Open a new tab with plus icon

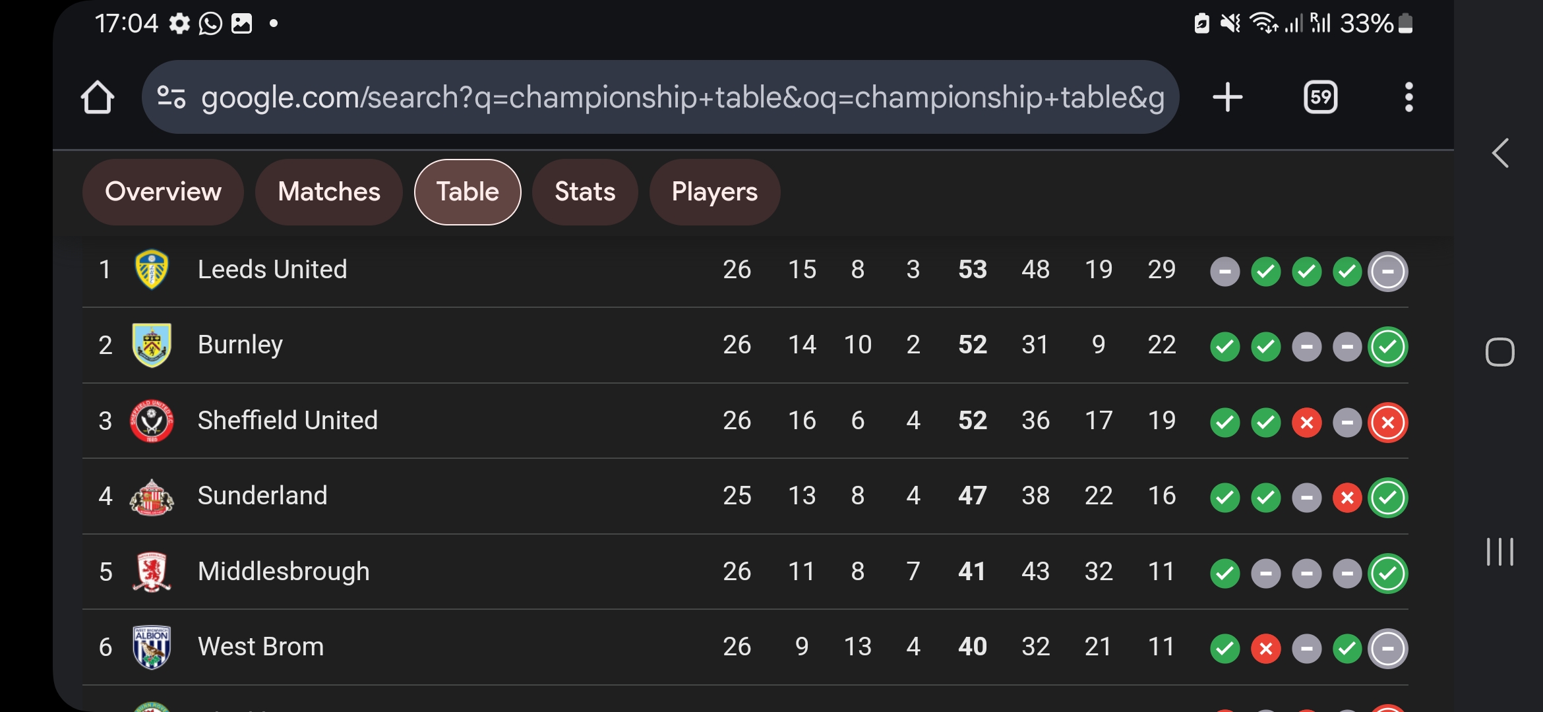[x=1228, y=98]
